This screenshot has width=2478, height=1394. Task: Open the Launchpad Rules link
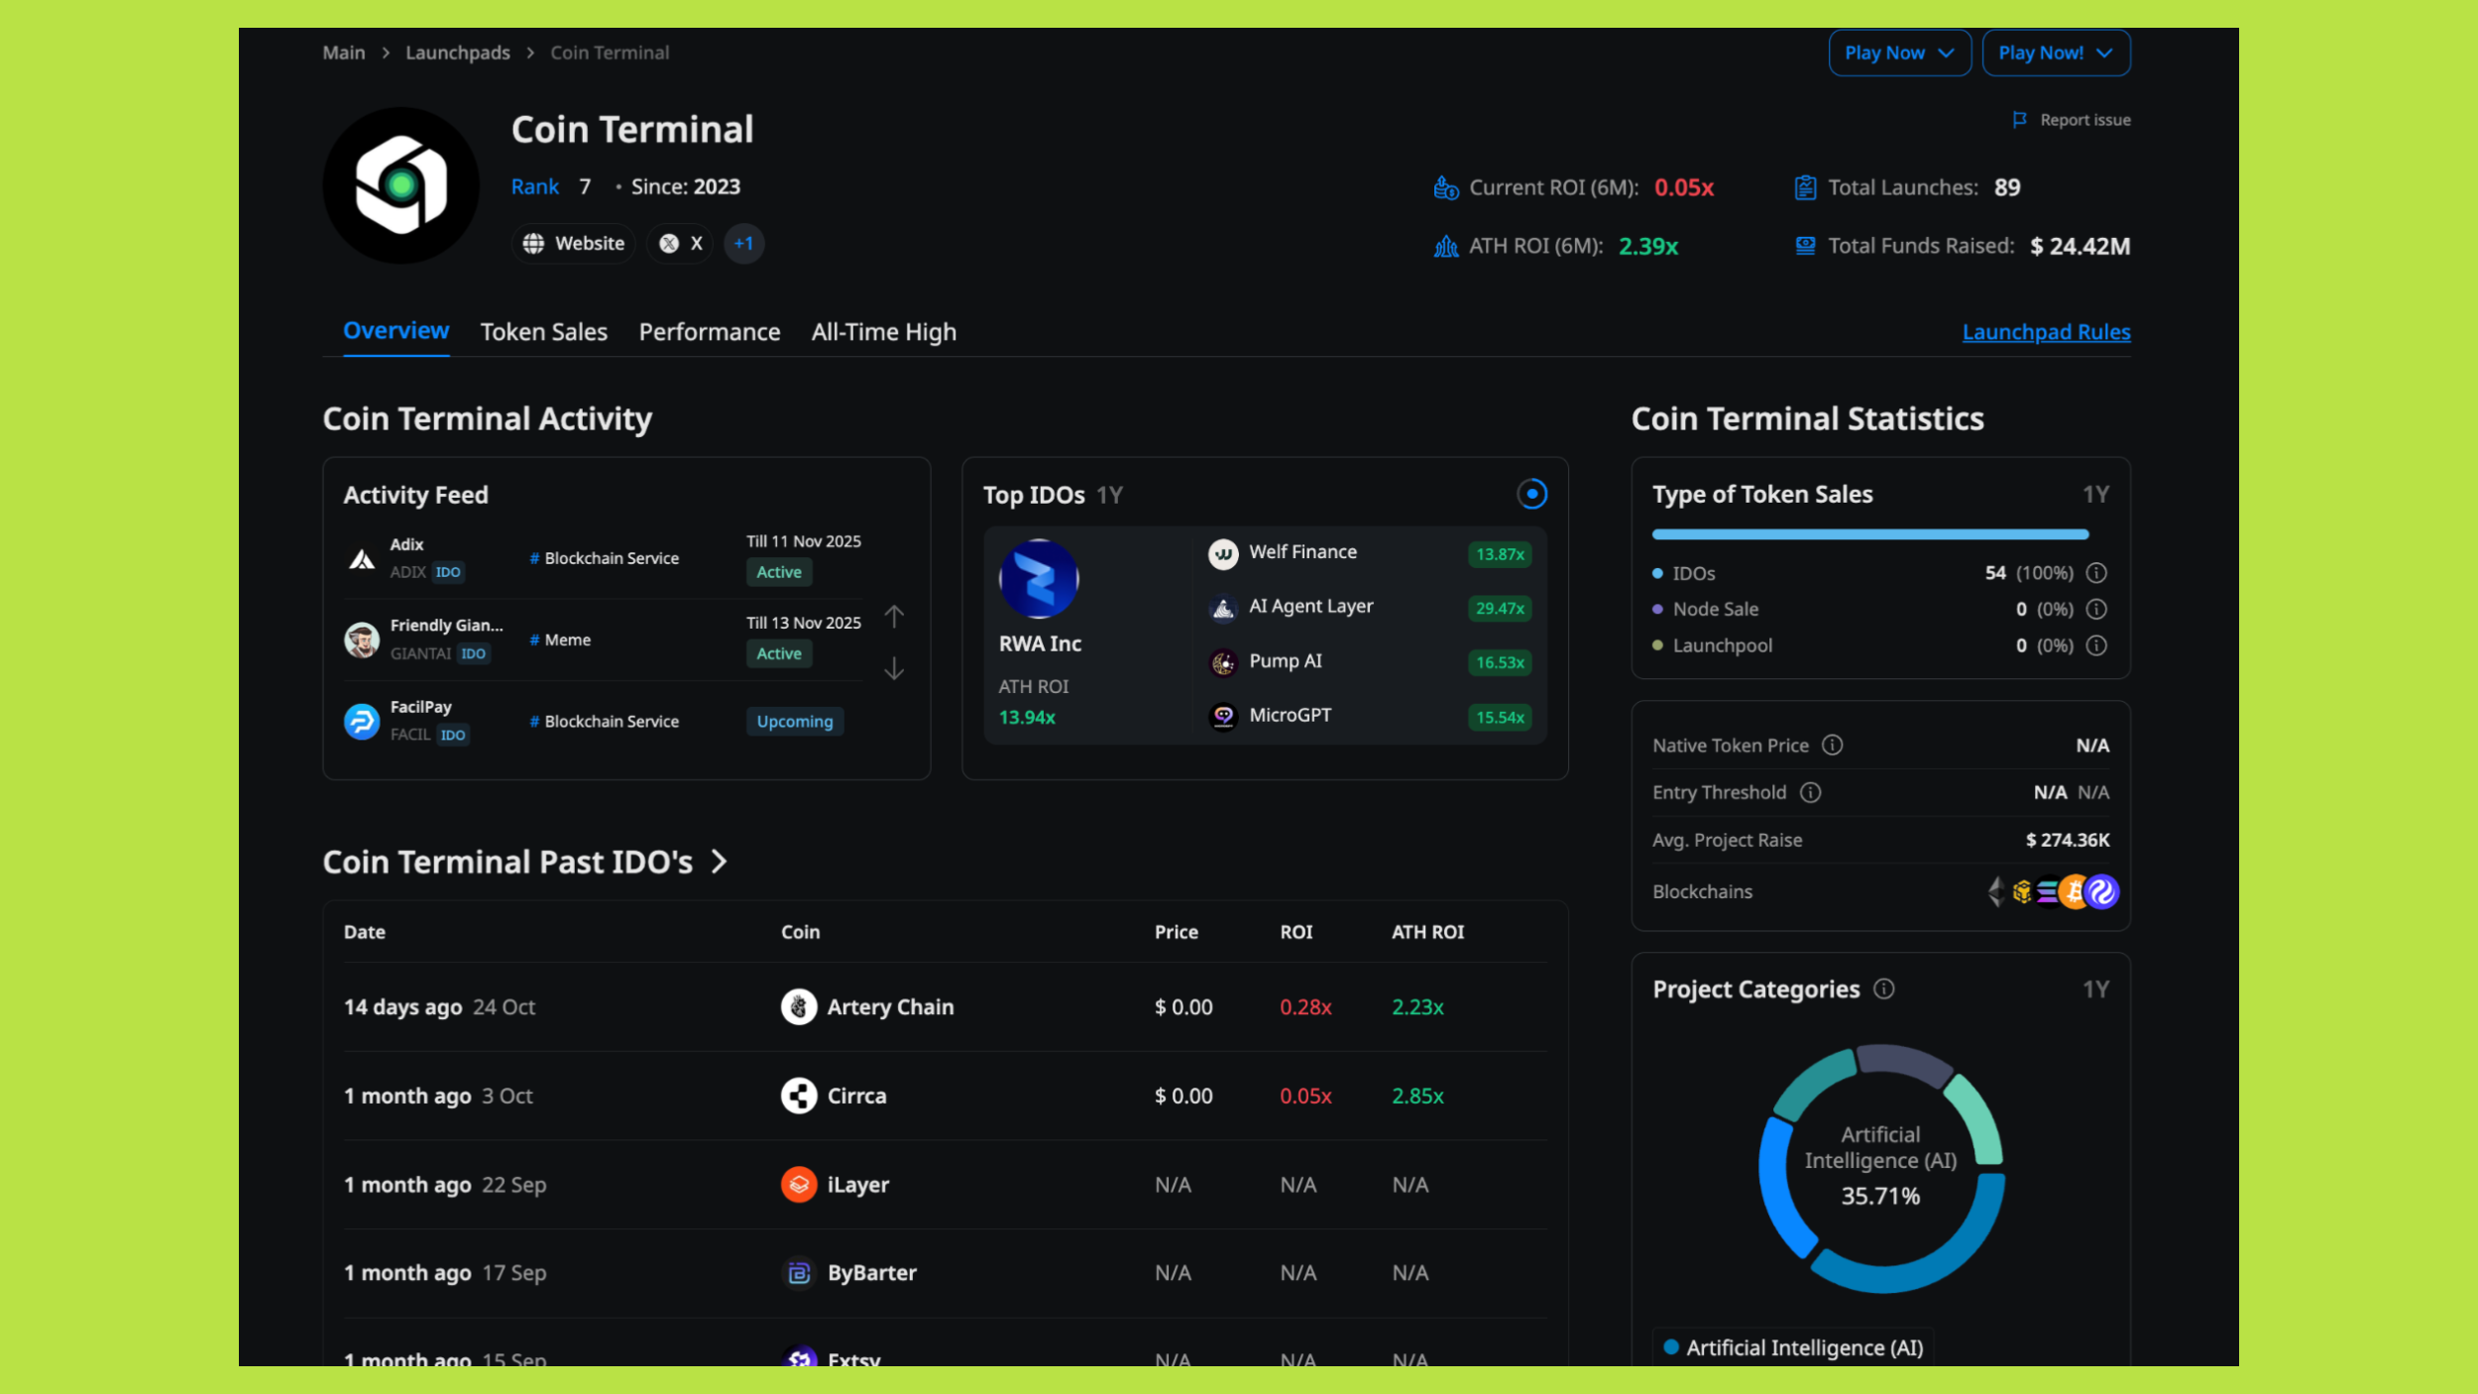click(x=2046, y=331)
